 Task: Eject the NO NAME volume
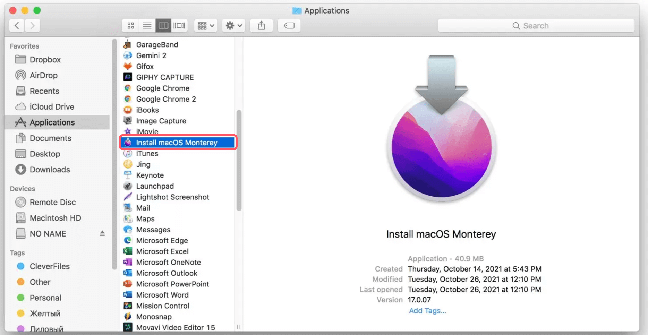102,233
